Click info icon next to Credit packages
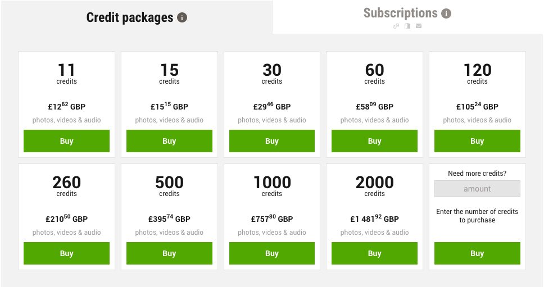544x287 pixels. click(x=182, y=17)
